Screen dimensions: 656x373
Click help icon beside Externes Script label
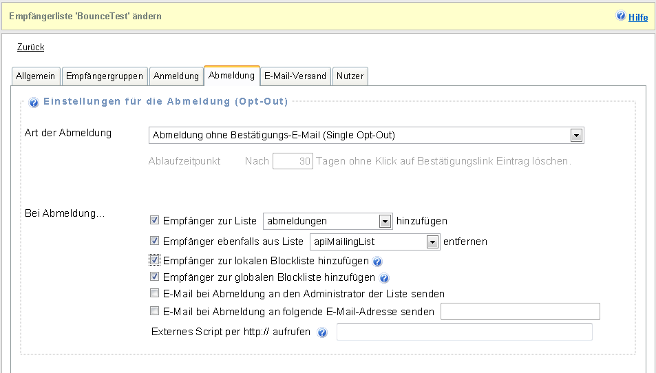coord(322,333)
